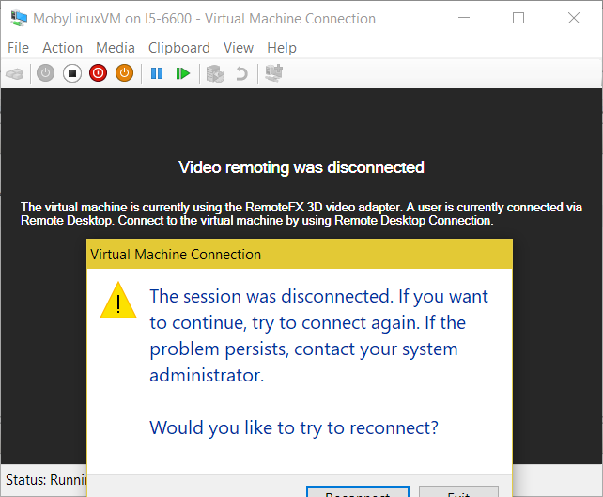Open the File menu
603x497 pixels.
(x=18, y=48)
